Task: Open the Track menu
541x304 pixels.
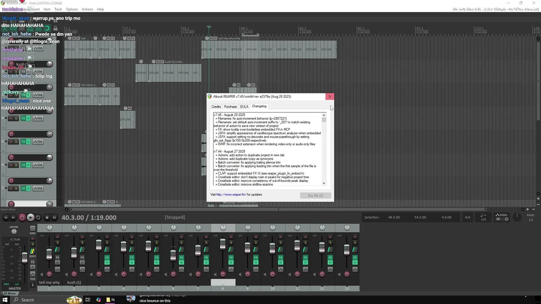Action: (58, 9)
